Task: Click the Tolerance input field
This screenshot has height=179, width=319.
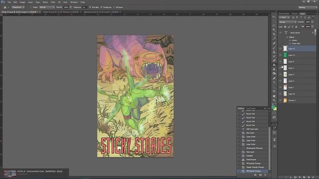Action: pos(84,7)
